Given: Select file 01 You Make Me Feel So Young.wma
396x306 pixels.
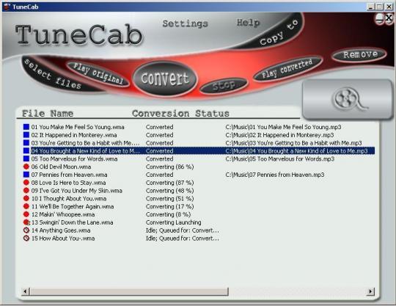Looking at the screenshot, I should 78,127.
